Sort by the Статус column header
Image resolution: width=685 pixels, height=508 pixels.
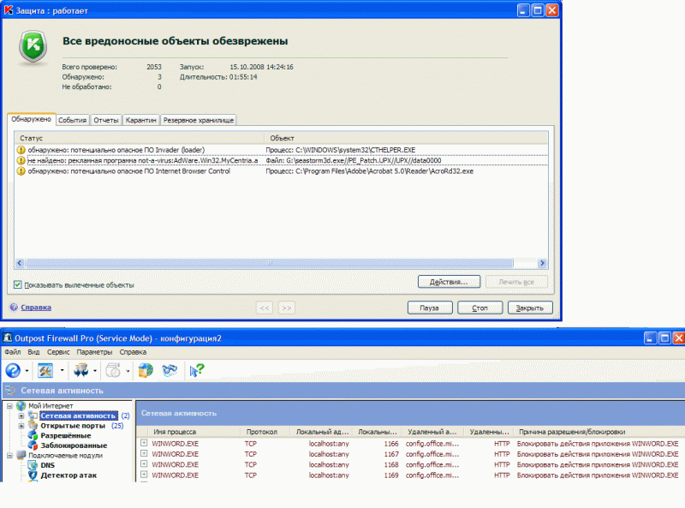pos(140,138)
